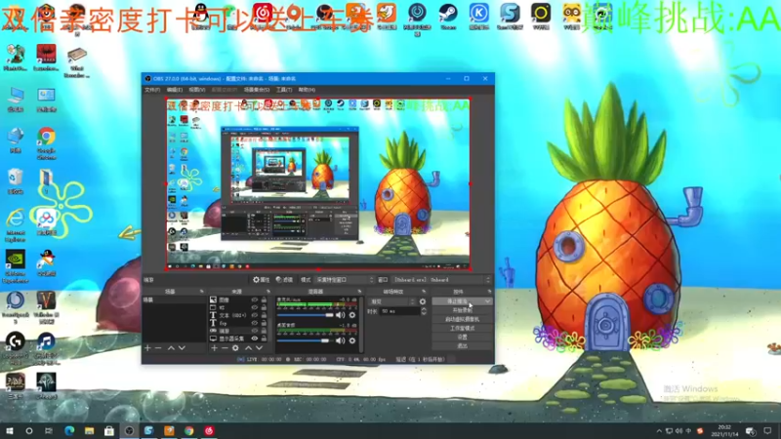Move scene up in scenes list

171,348
